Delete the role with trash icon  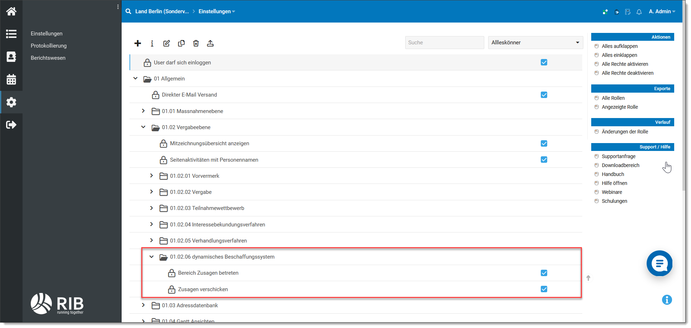(196, 43)
